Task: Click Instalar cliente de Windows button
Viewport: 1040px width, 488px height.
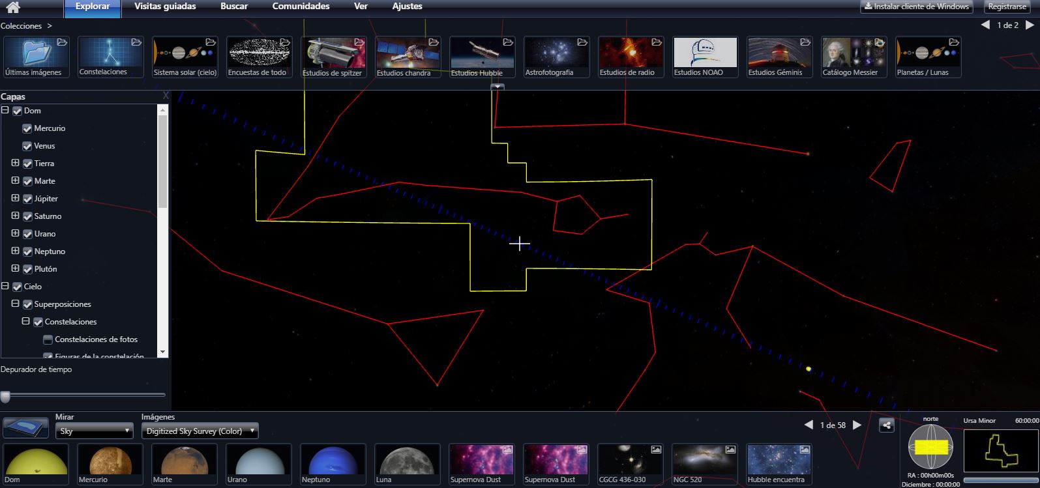Action: pos(916,7)
